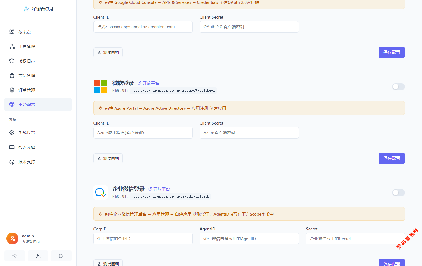Click 保存配置 button in Microsoft section

pyautogui.click(x=391, y=158)
